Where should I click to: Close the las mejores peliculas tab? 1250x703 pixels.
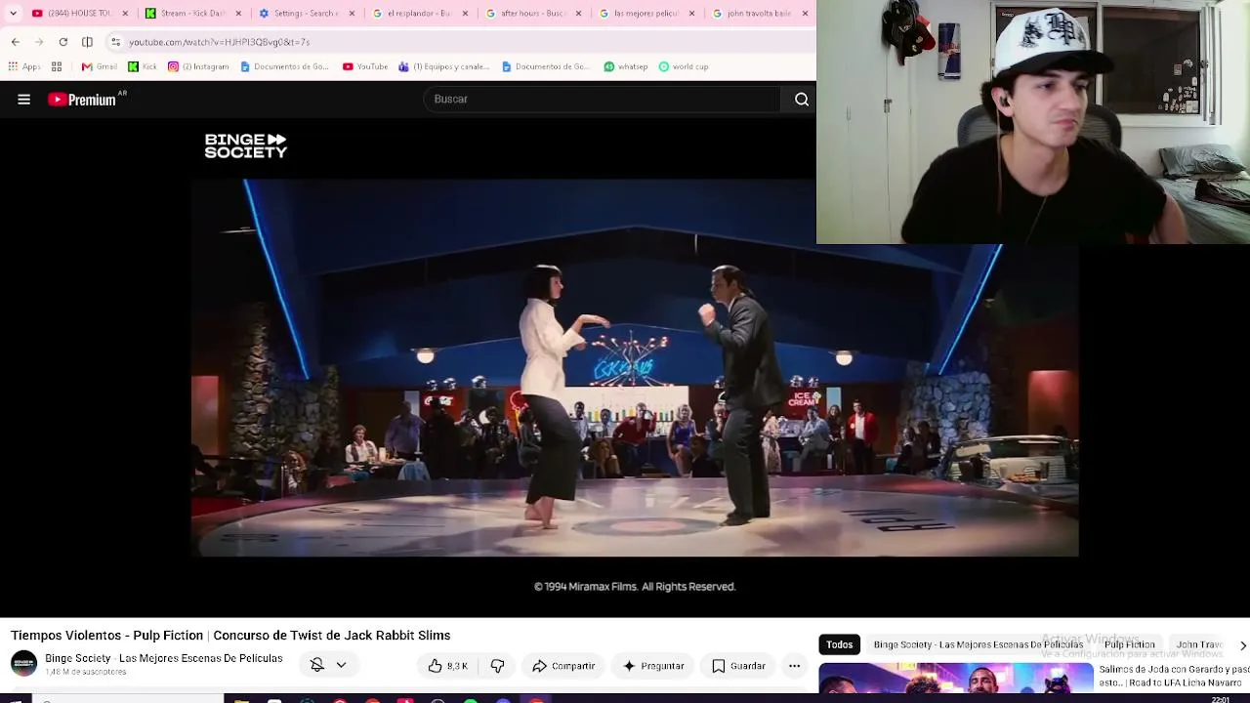pos(691,14)
